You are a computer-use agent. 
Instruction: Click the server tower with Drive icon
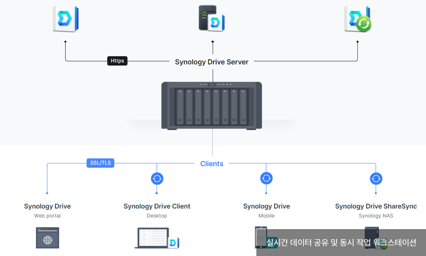tap(212, 18)
